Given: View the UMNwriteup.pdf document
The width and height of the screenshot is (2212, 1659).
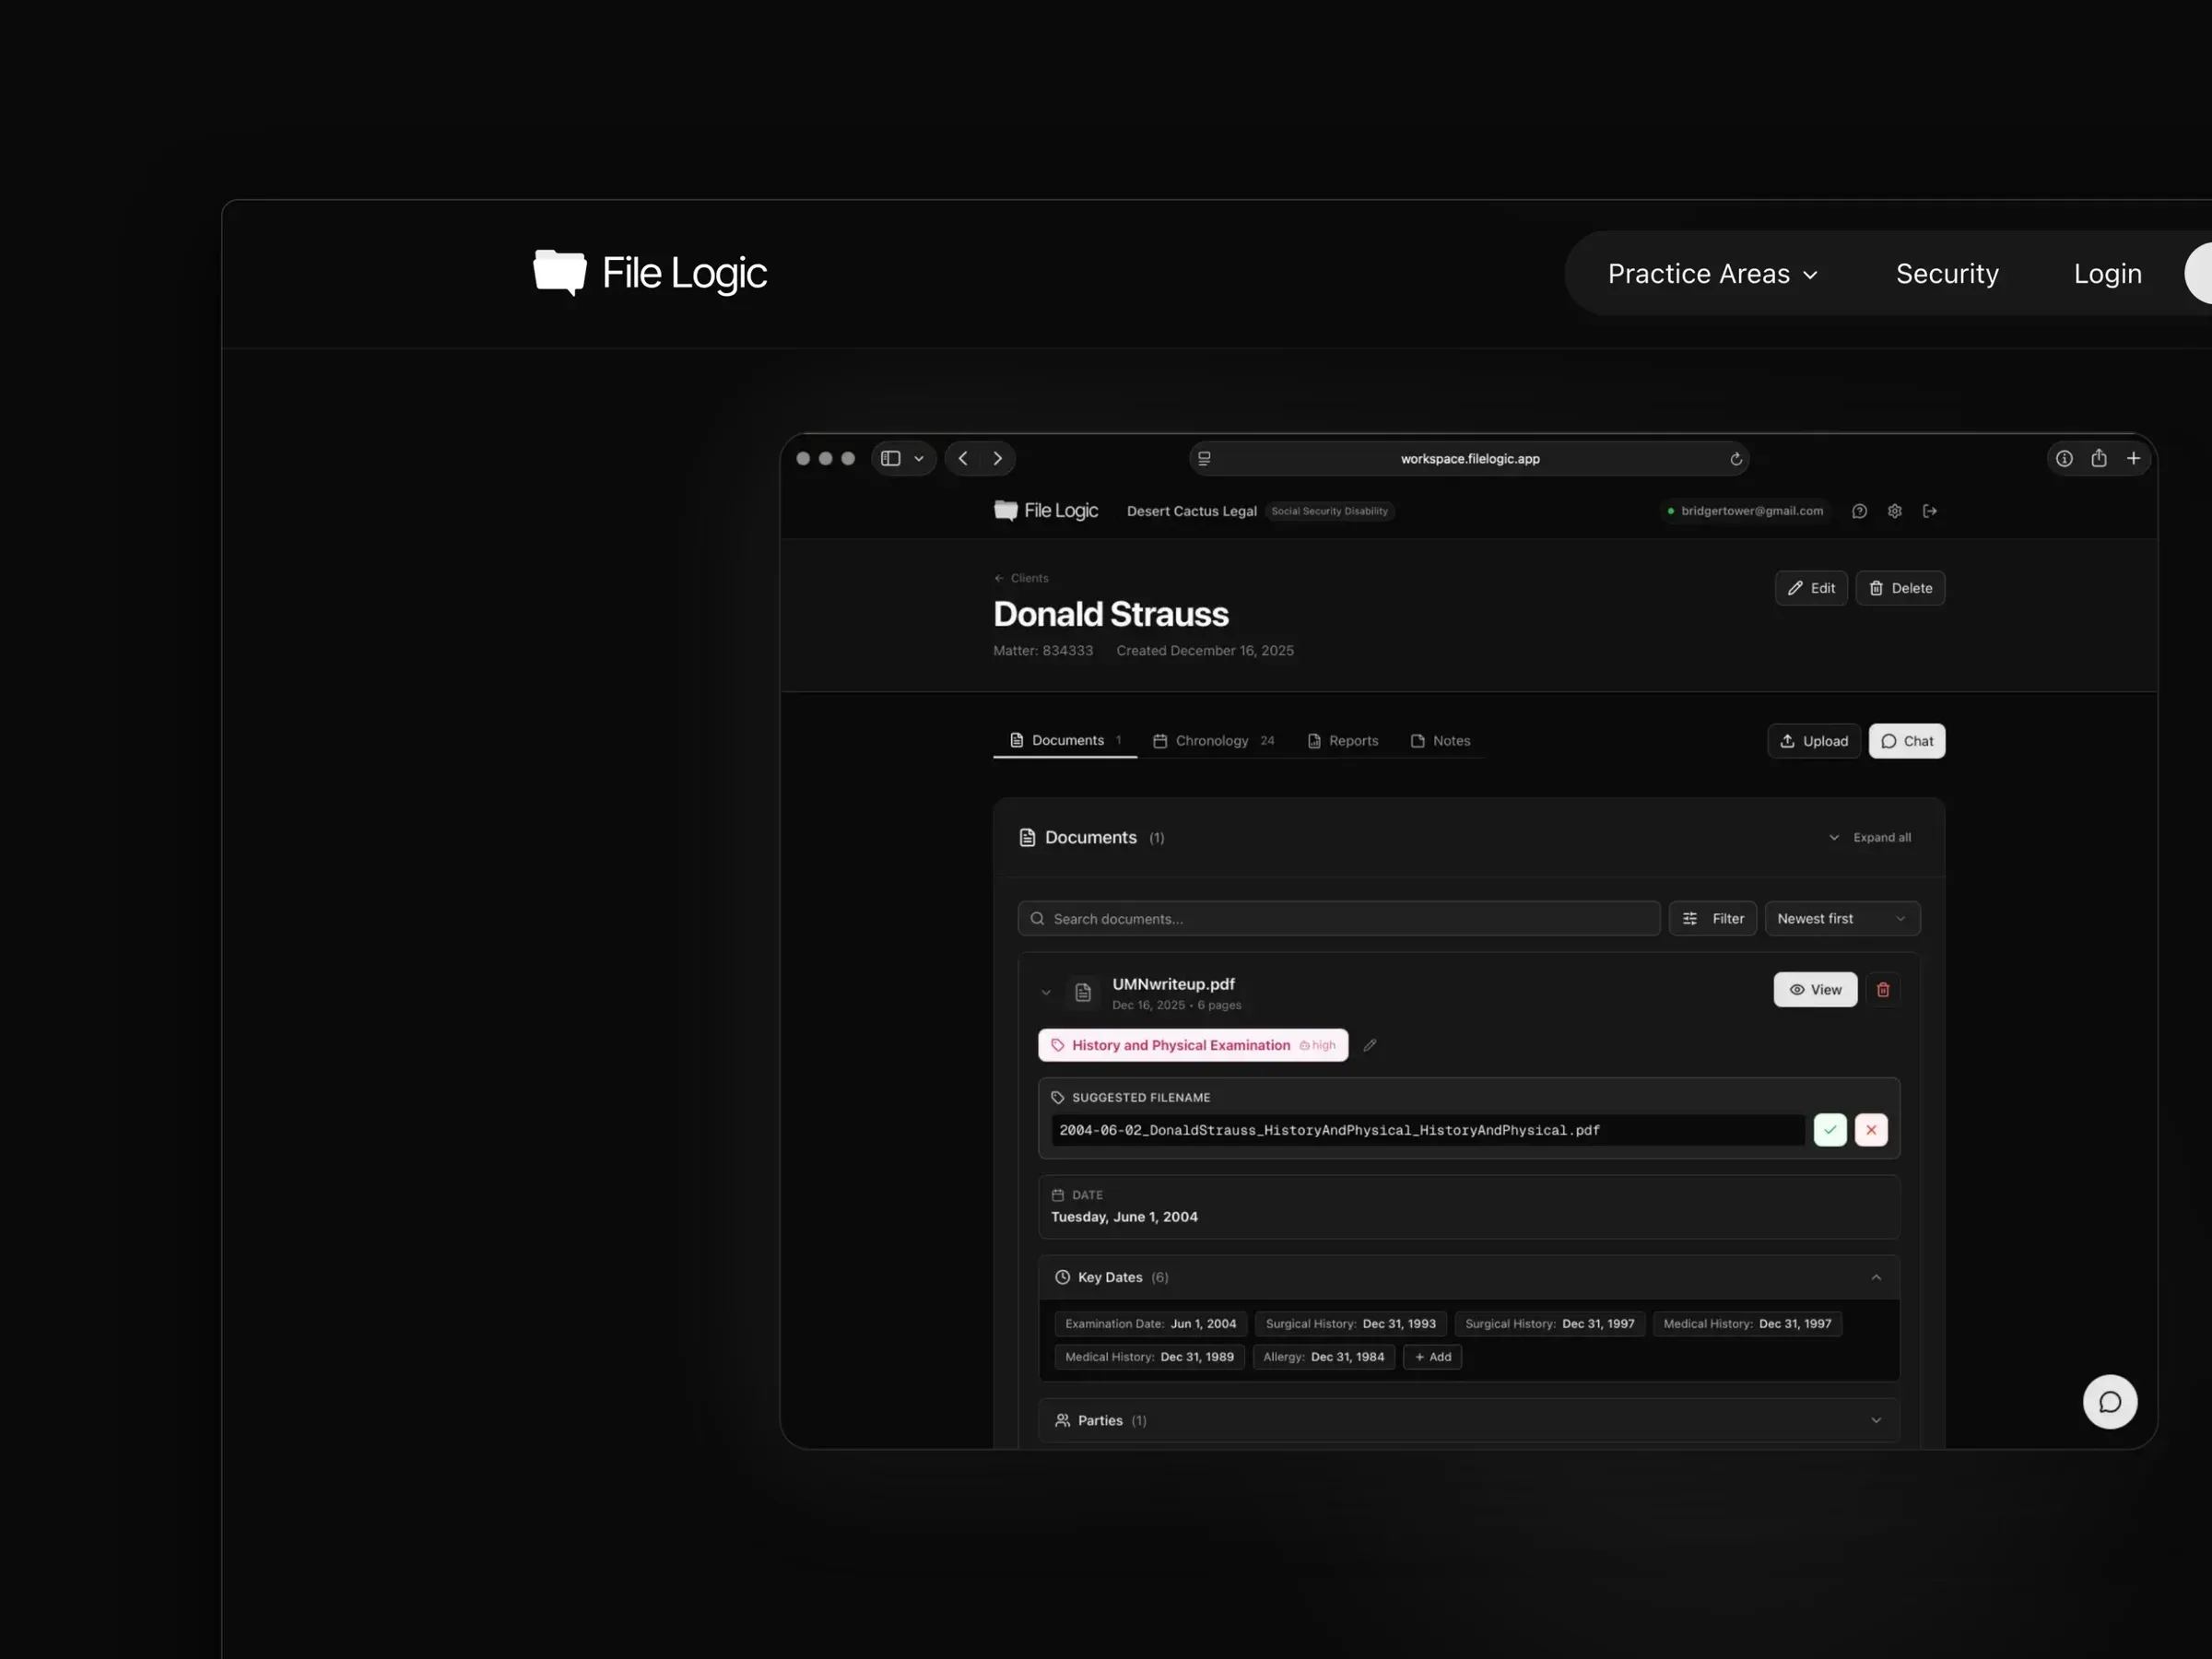Looking at the screenshot, I should (x=1814, y=989).
